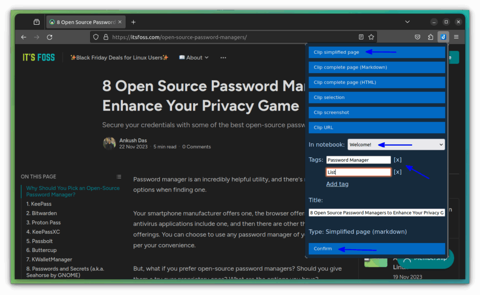Click Clip simplified page

click(377, 52)
